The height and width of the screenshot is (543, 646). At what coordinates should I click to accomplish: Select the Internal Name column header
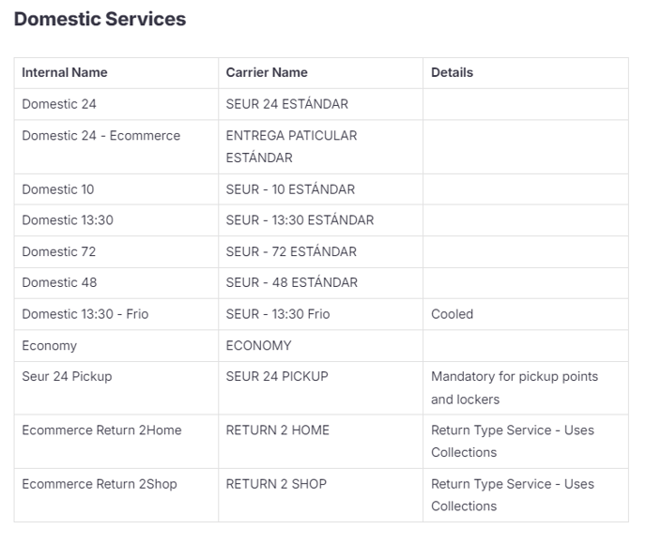pyautogui.click(x=65, y=72)
